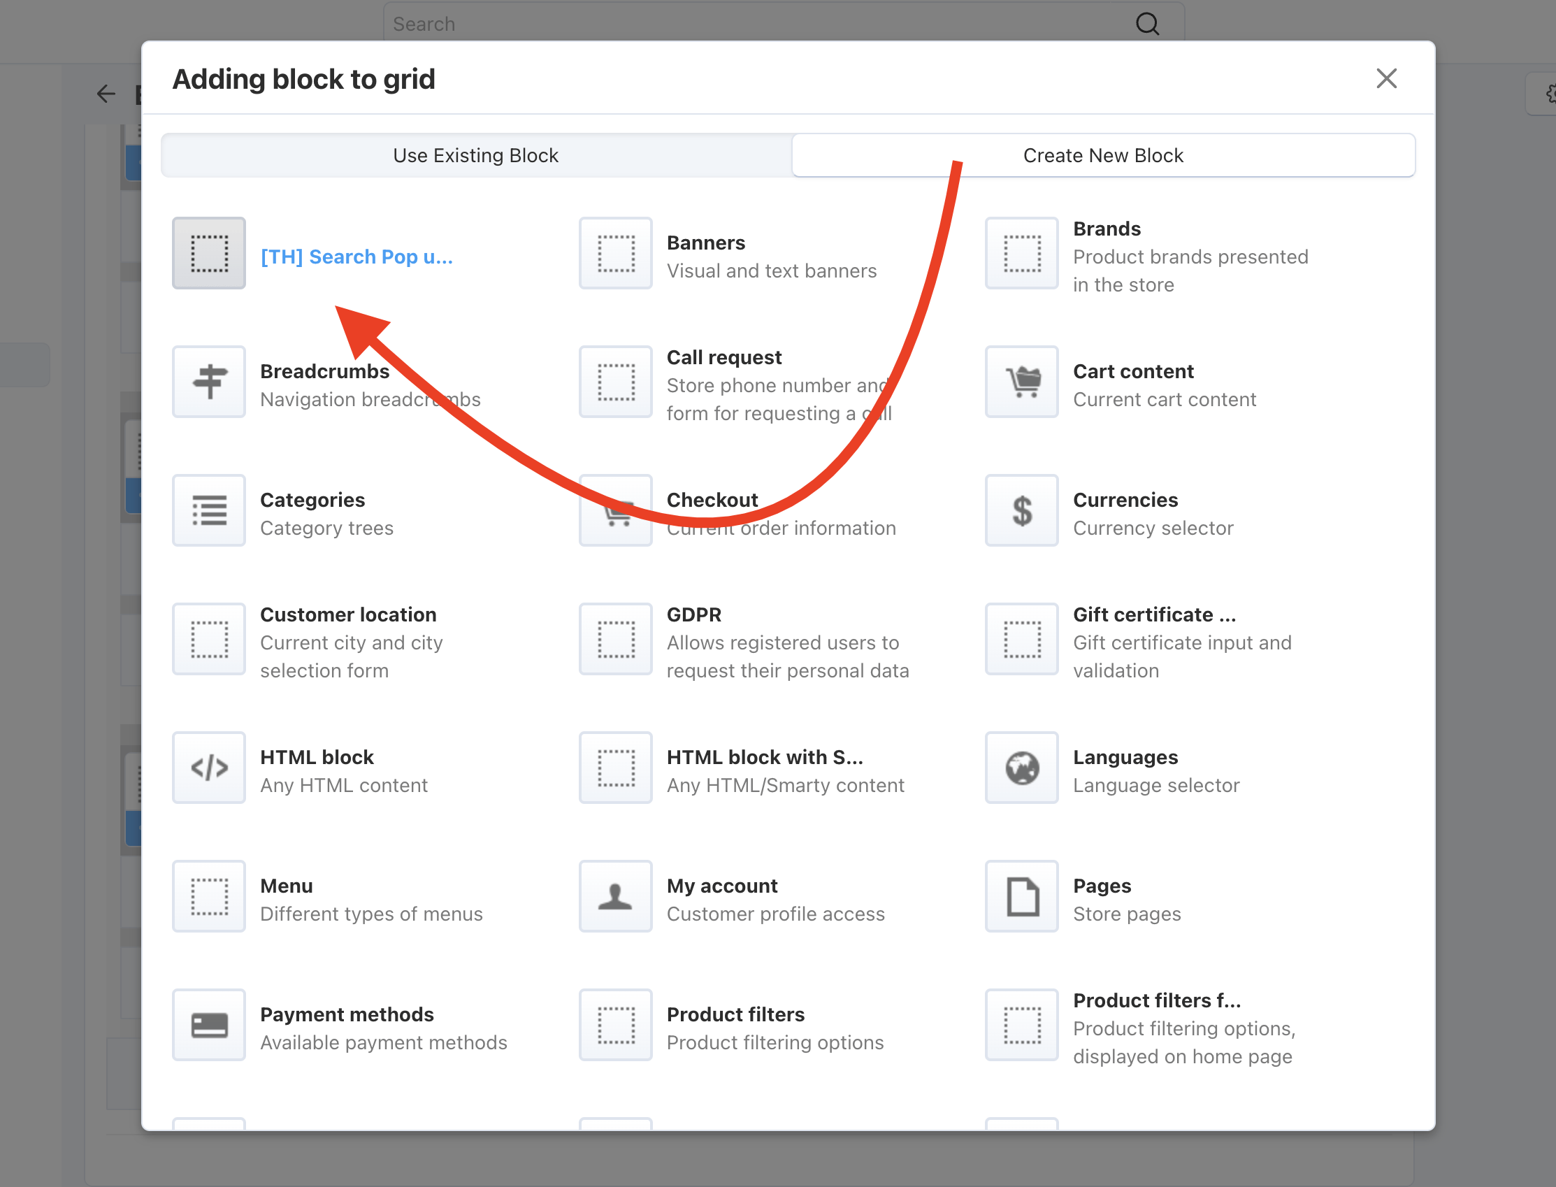The height and width of the screenshot is (1187, 1556).
Task: Click the Payment methods card icon
Action: click(209, 1025)
